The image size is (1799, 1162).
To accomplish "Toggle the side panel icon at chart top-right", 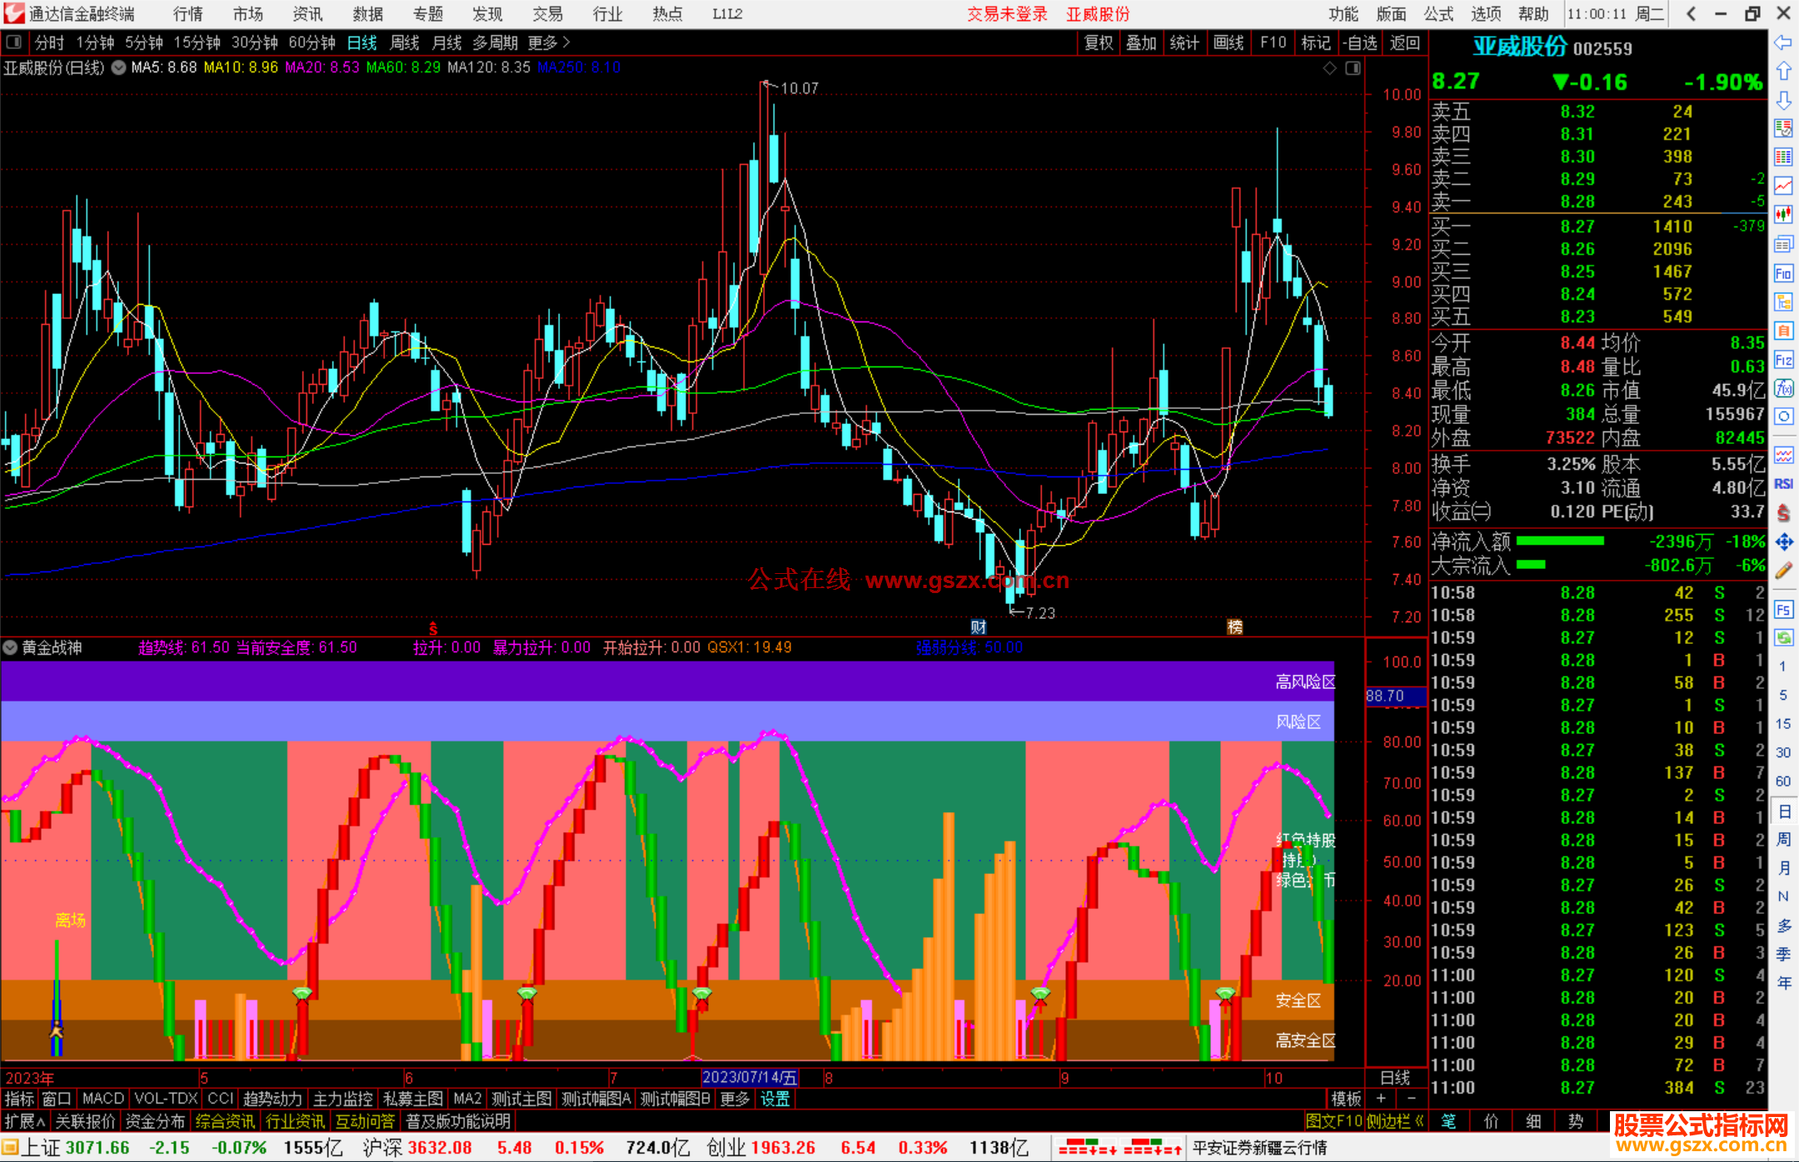I will click(1353, 68).
